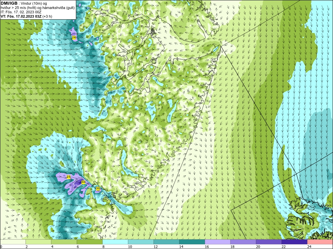Pick the medium green 4–6 m/s swatch
This screenshot has width=333, height=249.
[64, 242]
